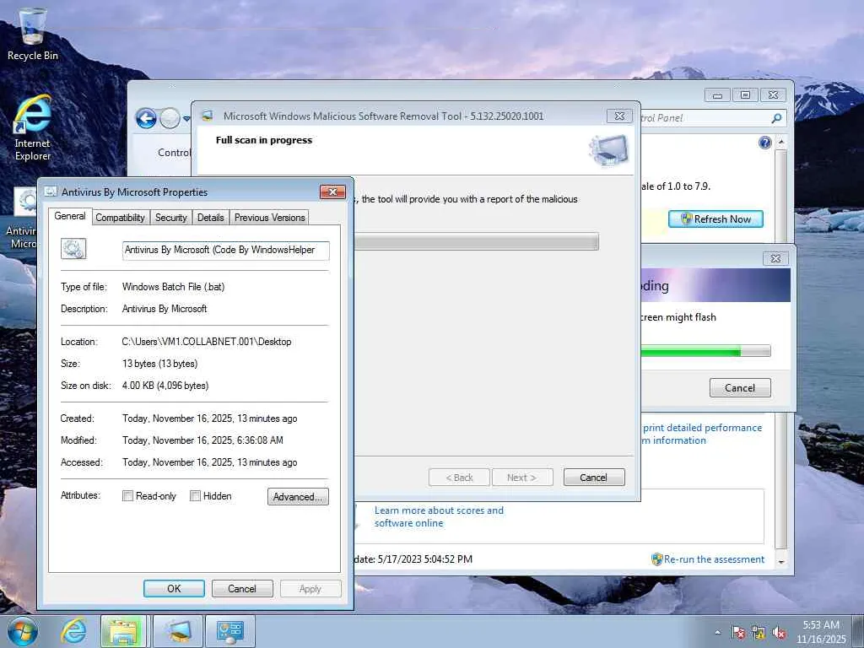This screenshot has width=864, height=648.
Task: Click the file icon in Properties dialog
Action: 73,249
